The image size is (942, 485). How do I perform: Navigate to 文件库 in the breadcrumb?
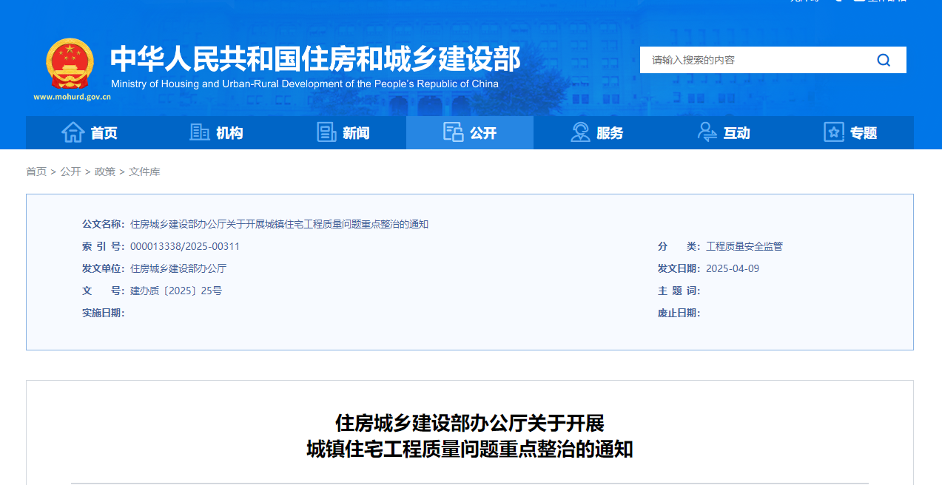pos(144,172)
